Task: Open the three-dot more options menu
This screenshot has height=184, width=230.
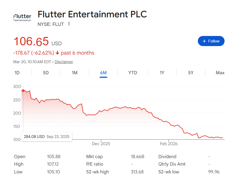Action: pyautogui.click(x=69, y=24)
